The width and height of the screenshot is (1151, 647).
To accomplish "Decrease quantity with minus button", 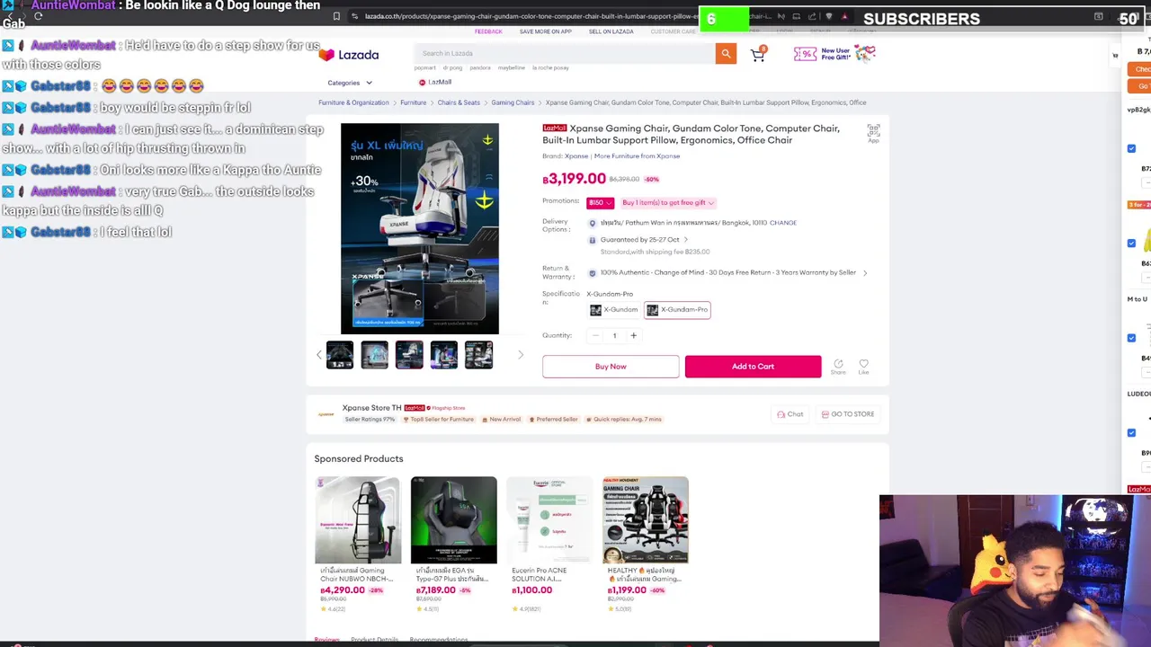I will click(595, 336).
